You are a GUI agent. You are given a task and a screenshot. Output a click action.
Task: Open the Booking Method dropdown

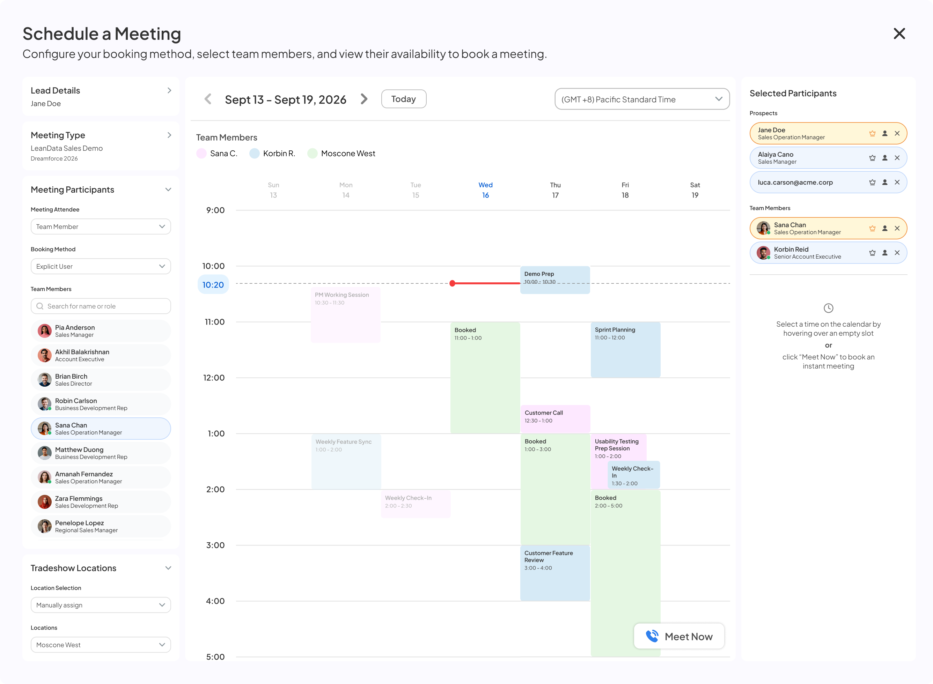(101, 266)
